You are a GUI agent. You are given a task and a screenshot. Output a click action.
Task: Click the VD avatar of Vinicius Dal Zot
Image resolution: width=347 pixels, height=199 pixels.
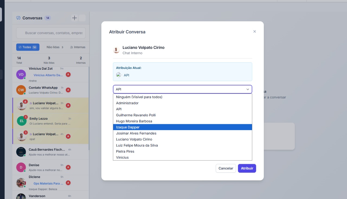[x=21, y=75]
